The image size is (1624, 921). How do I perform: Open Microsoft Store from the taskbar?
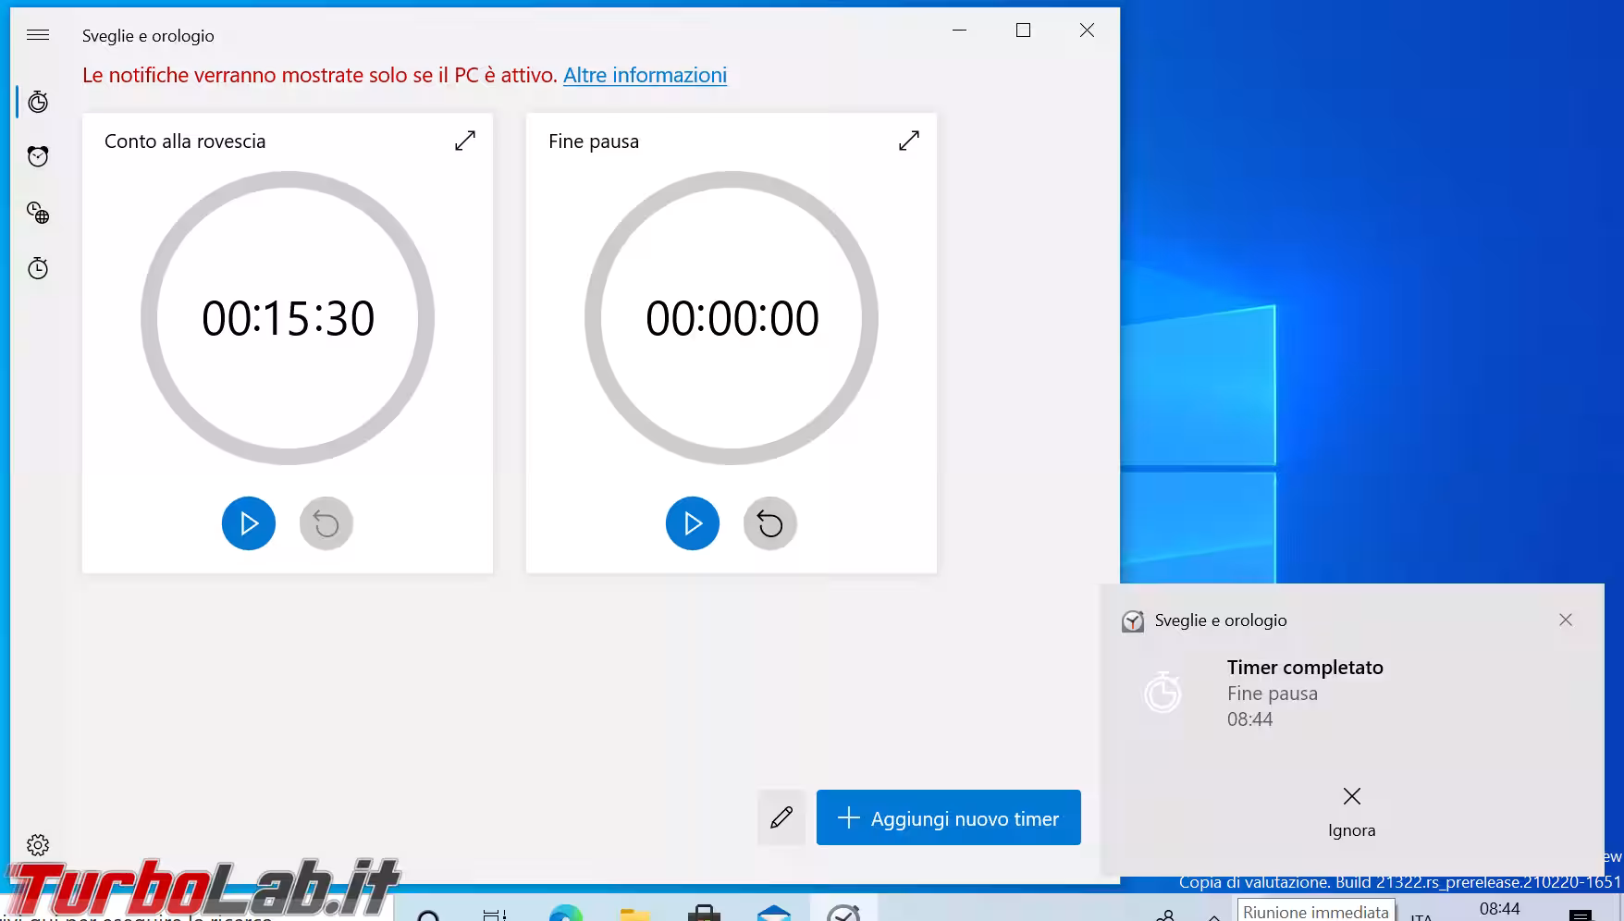[x=704, y=913]
